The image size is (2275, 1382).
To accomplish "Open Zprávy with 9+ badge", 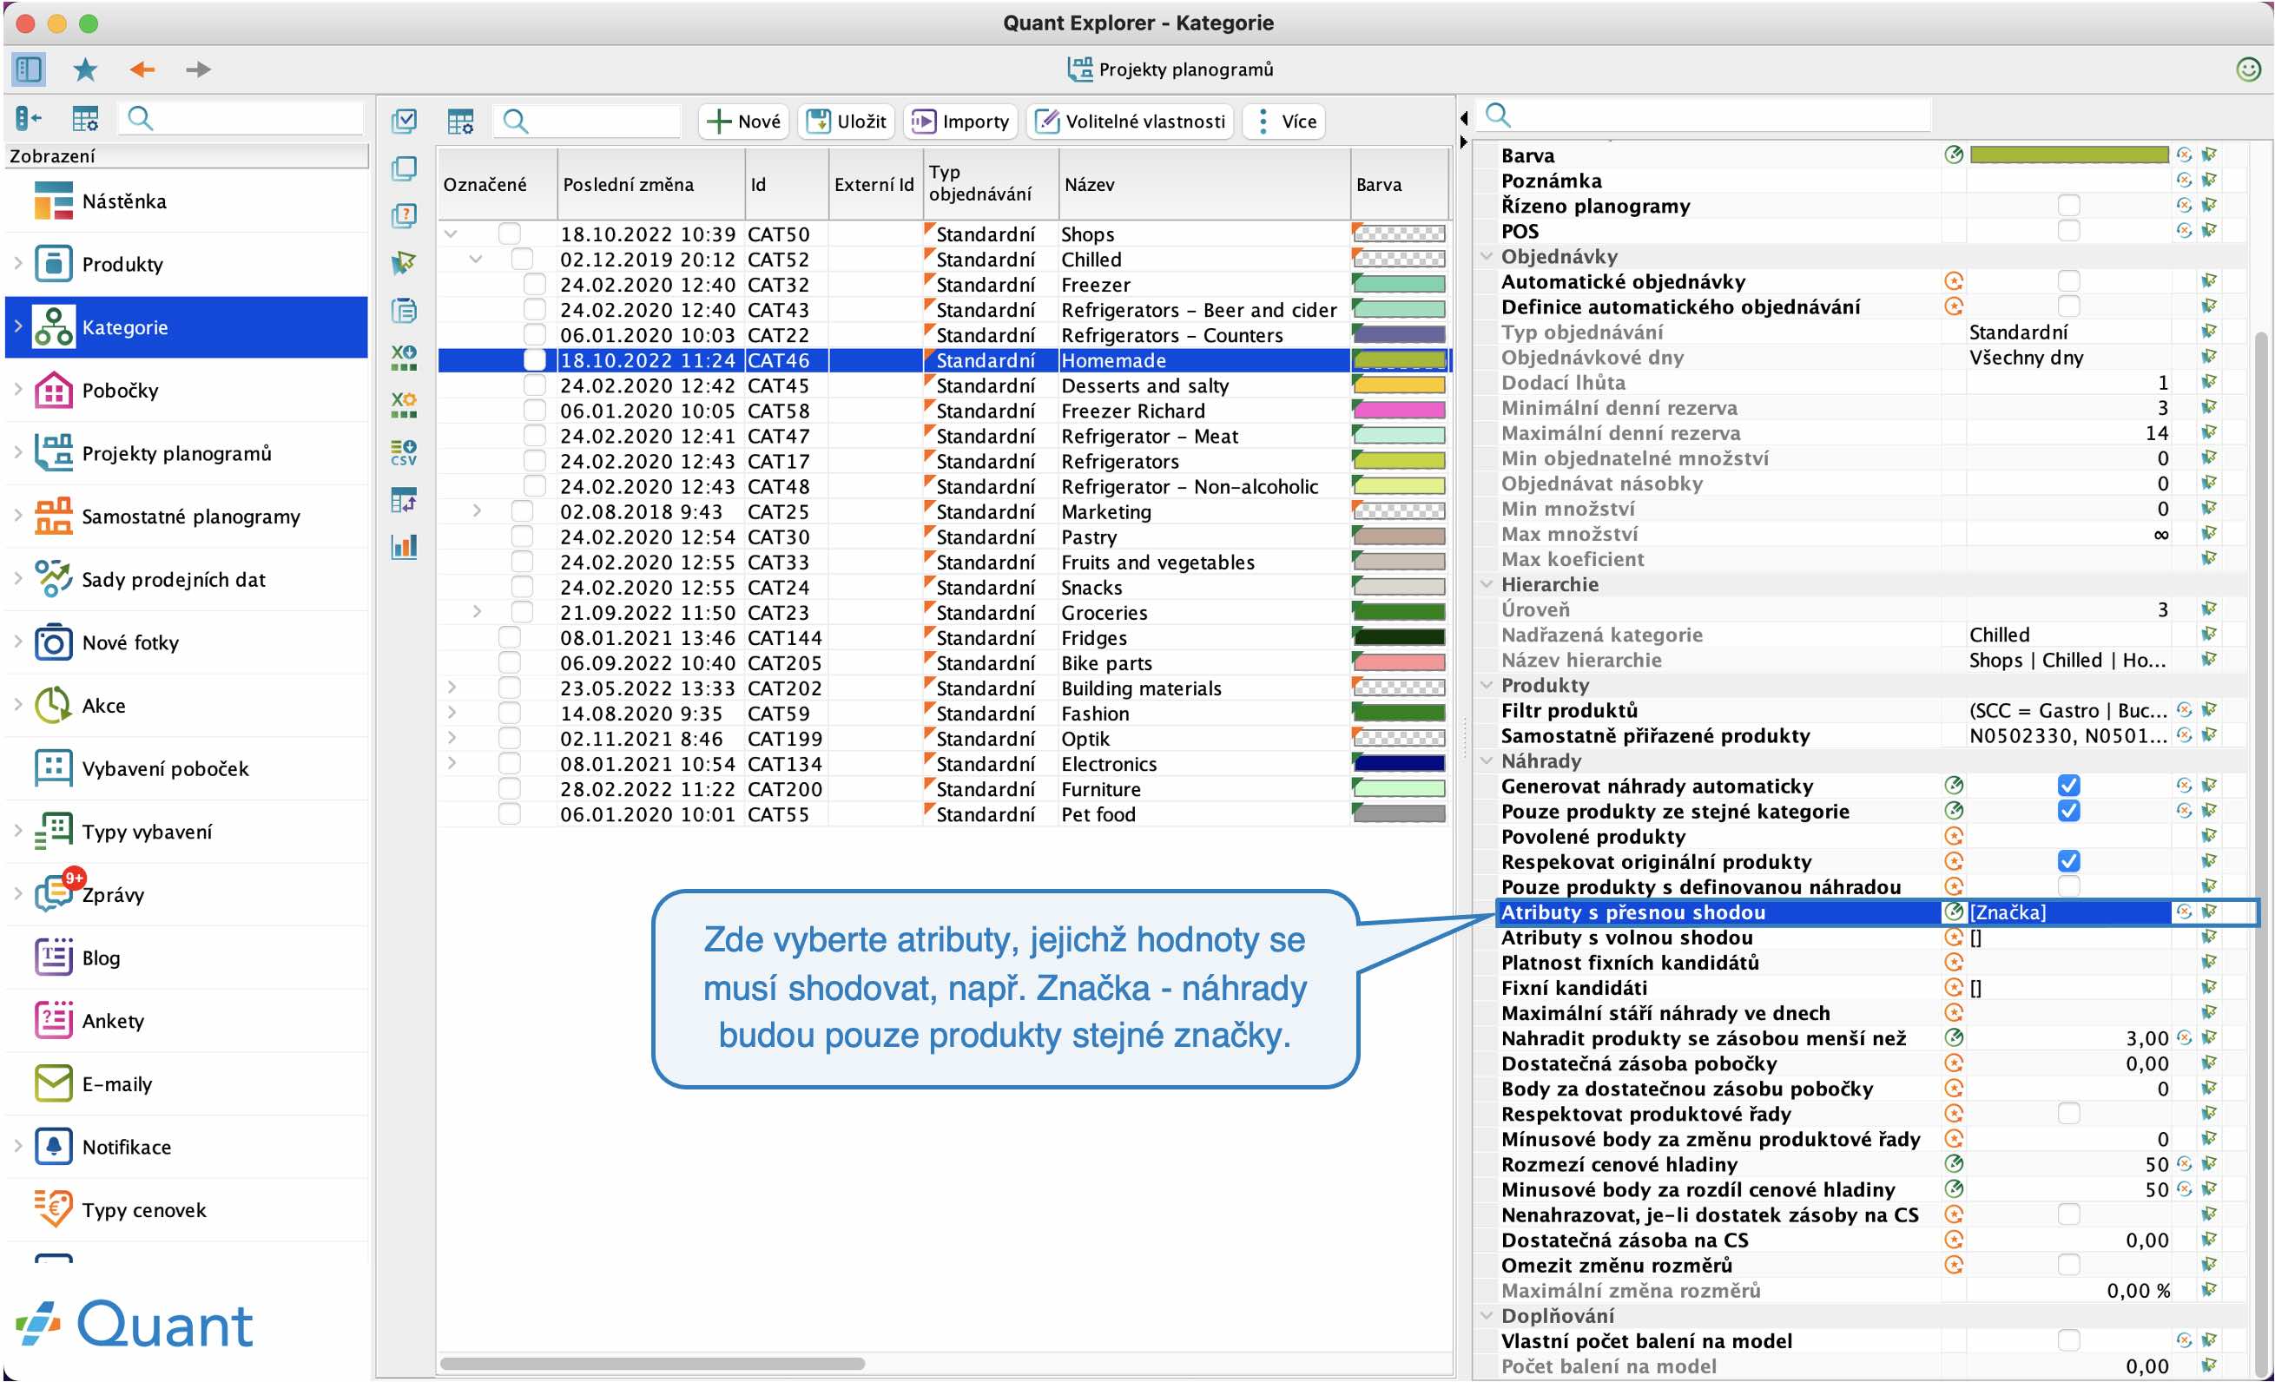I will [x=185, y=894].
